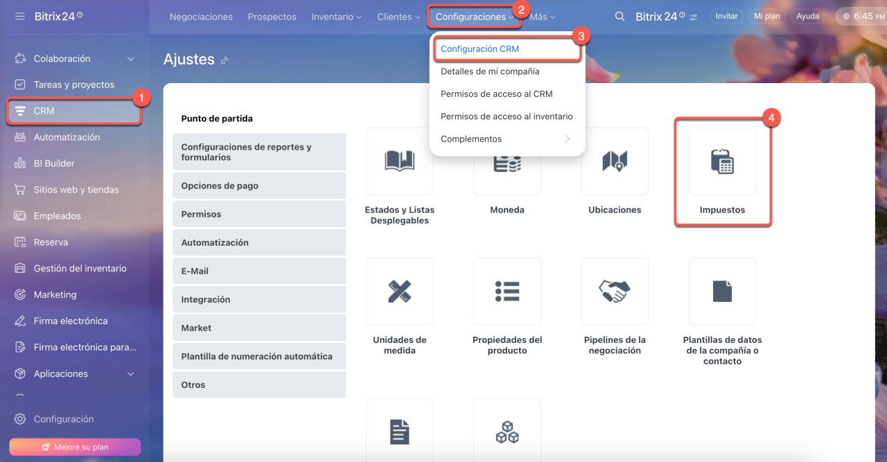Open Pipelines de la negociación handshake icon
Screen dimensions: 887x462
point(615,292)
